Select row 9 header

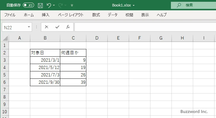[x=4, y=104]
